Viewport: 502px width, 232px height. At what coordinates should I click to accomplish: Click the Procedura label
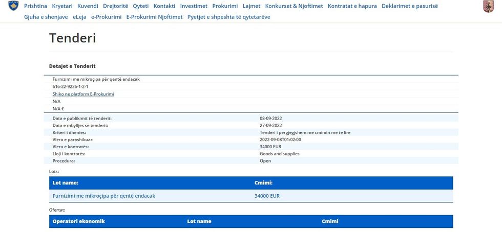coord(64,161)
